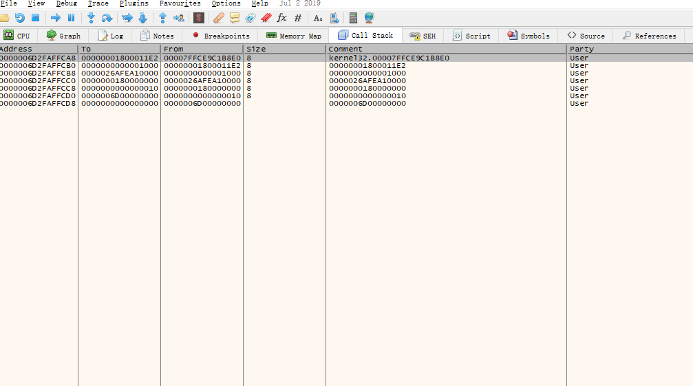Click the Size column header
693x386 pixels.
tap(285, 49)
